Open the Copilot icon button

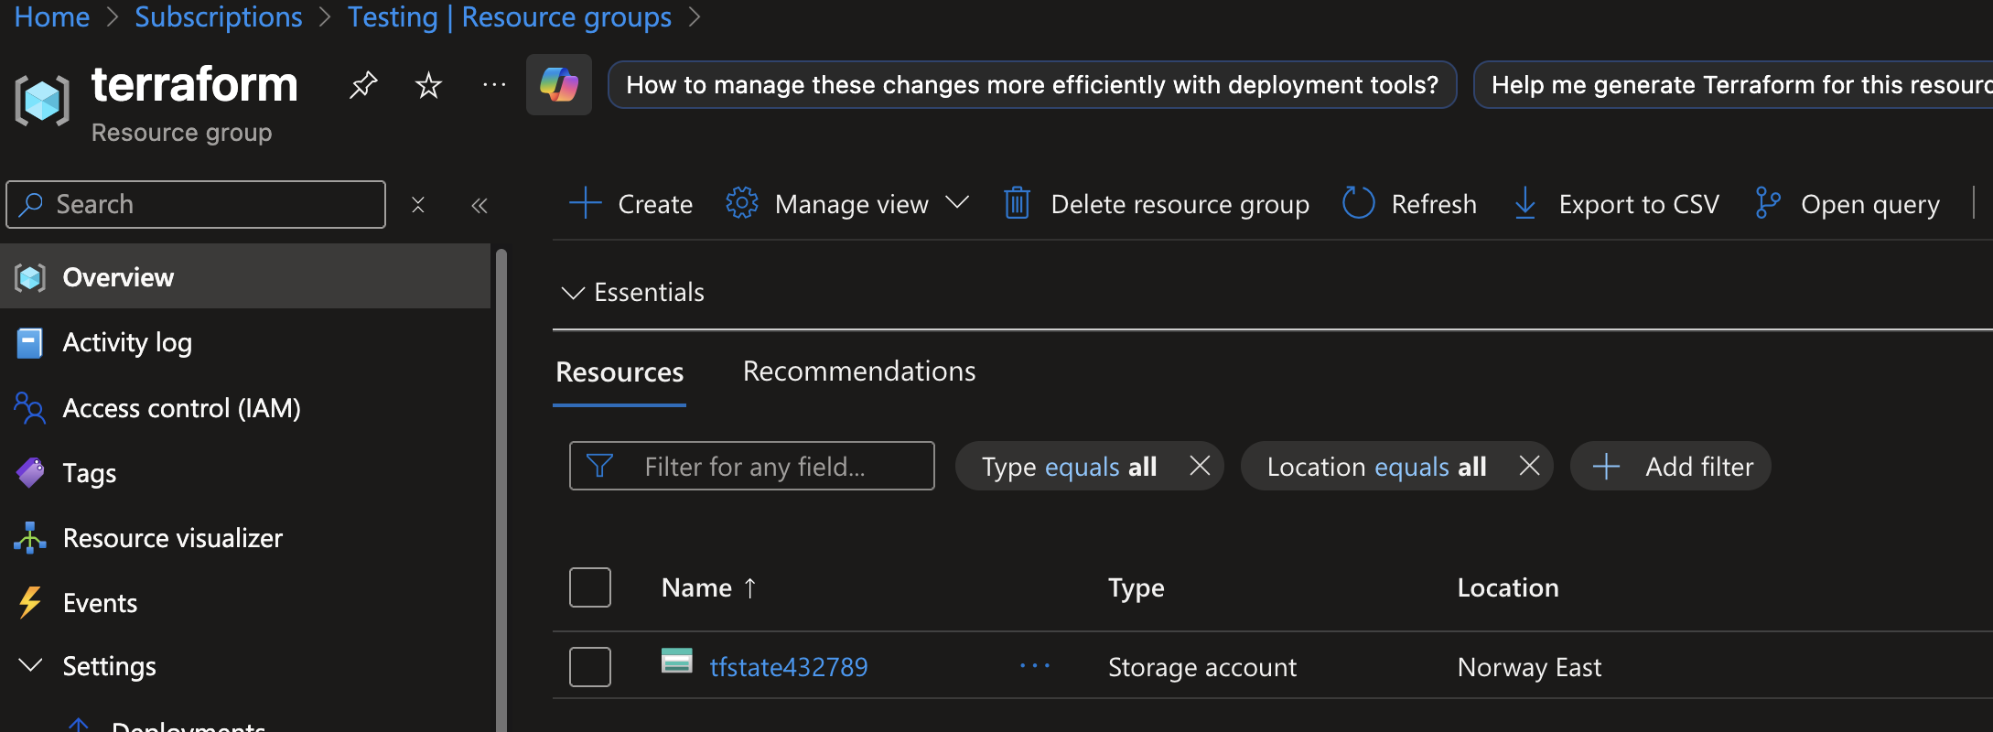[x=558, y=85]
